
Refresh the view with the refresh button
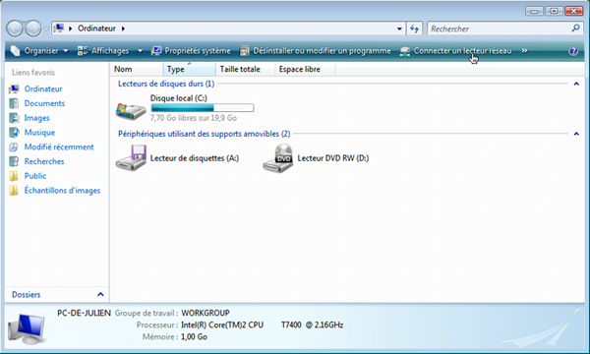[x=415, y=29]
